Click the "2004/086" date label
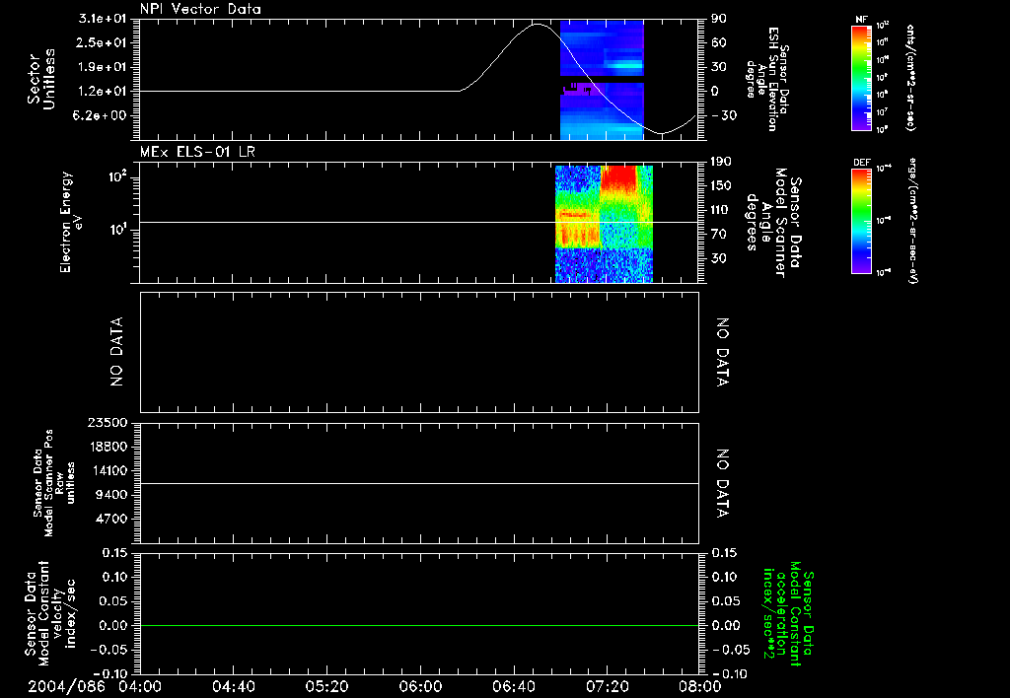Image resolution: width=1010 pixels, height=698 pixels. pos(66,686)
